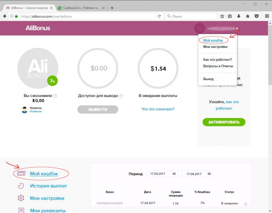Open the как это работает link
Viewport: 272px width, 213px height.
[227, 105]
